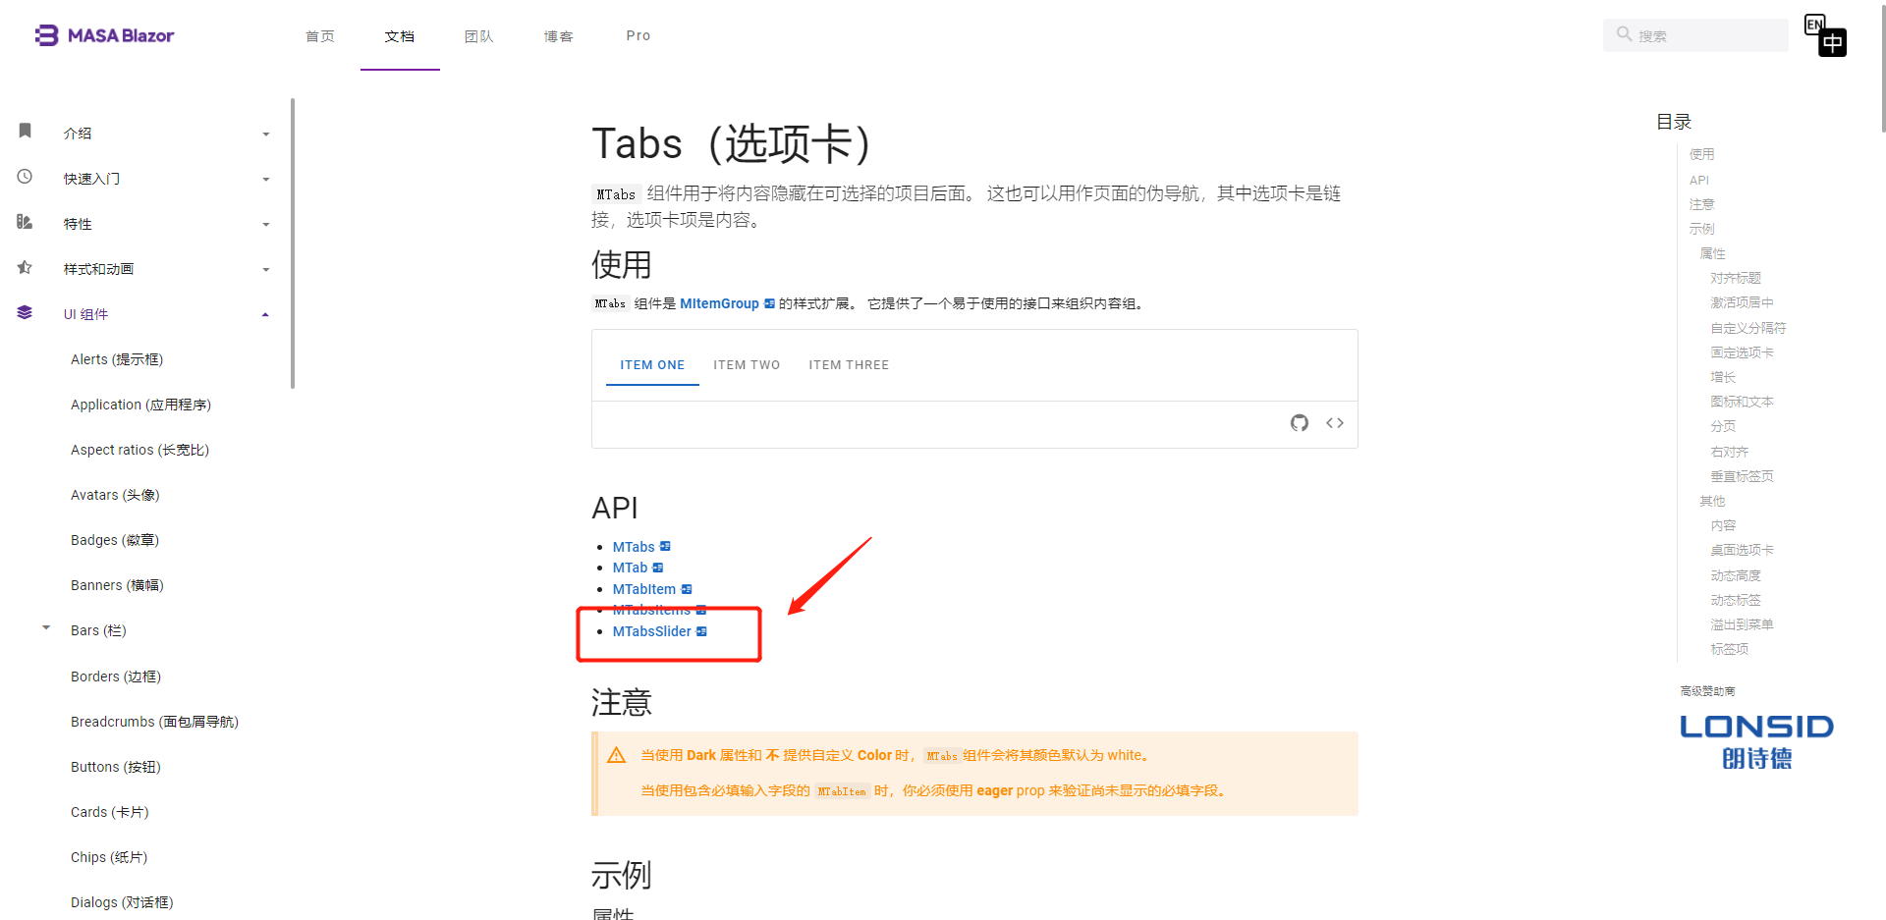Open the MItemGroup link
The image size is (1886, 920).
719,303
